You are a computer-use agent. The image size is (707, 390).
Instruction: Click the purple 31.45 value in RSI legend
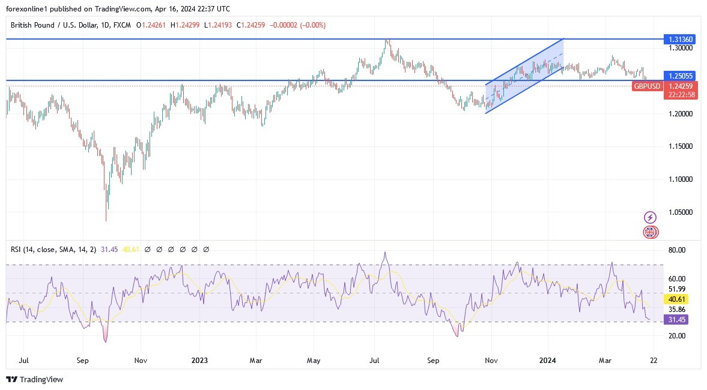point(109,250)
